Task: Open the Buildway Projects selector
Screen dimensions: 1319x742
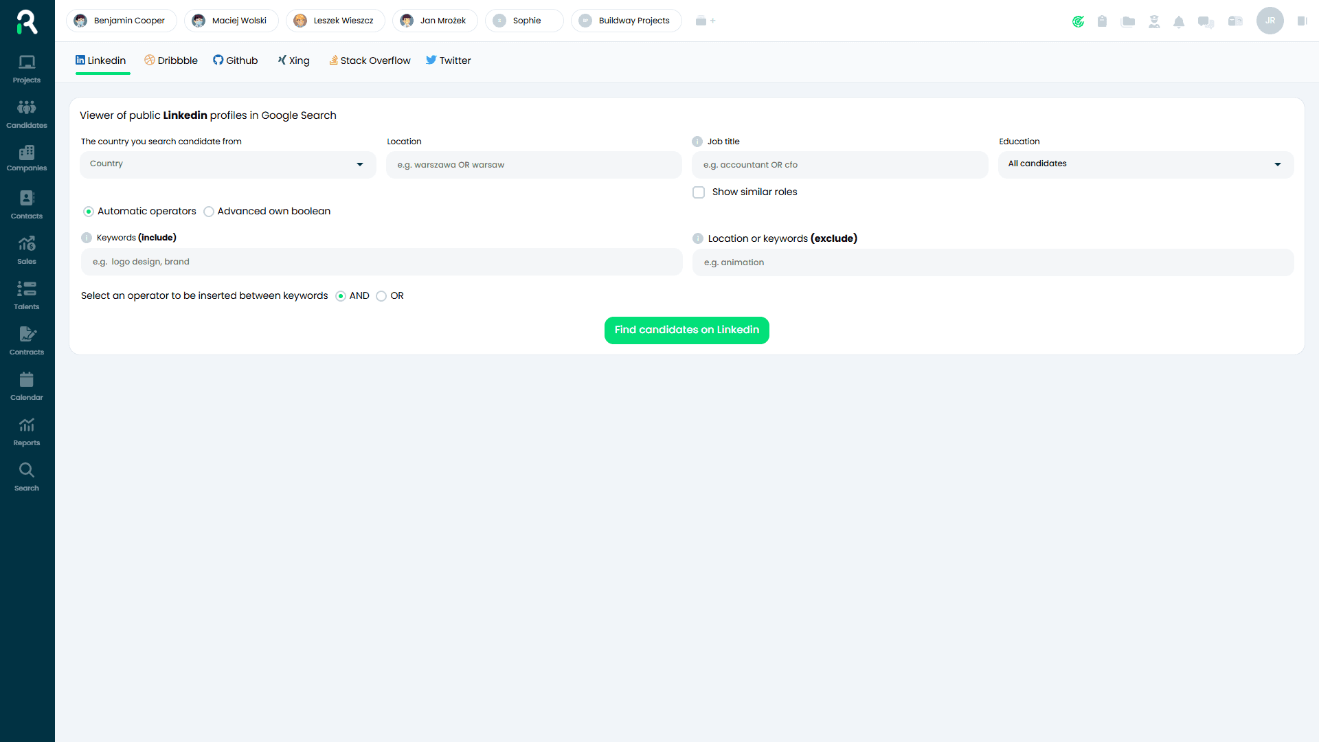Action: tap(625, 21)
